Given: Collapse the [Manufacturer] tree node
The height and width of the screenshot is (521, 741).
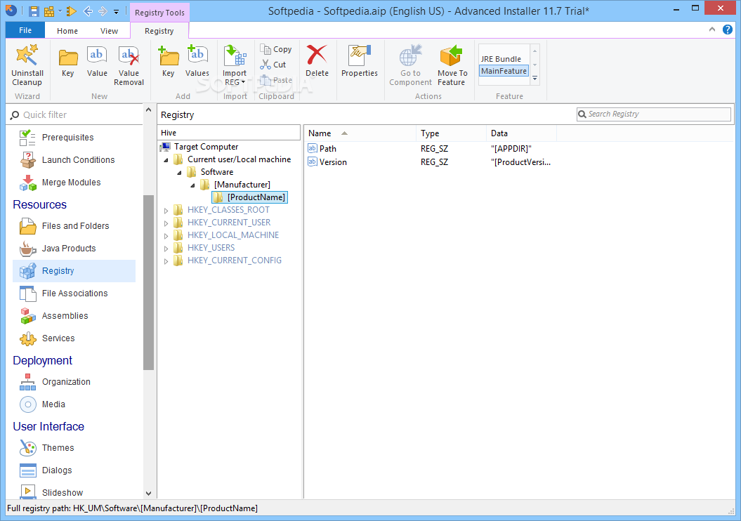Looking at the screenshot, I should pos(193,185).
